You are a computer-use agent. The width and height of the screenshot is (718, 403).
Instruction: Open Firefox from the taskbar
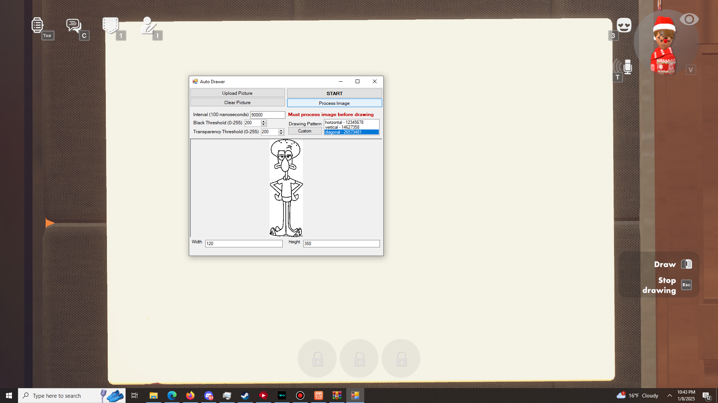[190, 396]
